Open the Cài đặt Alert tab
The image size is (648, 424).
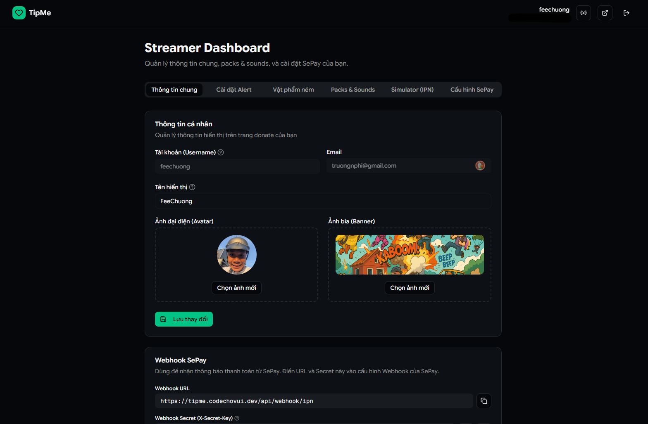click(x=234, y=90)
